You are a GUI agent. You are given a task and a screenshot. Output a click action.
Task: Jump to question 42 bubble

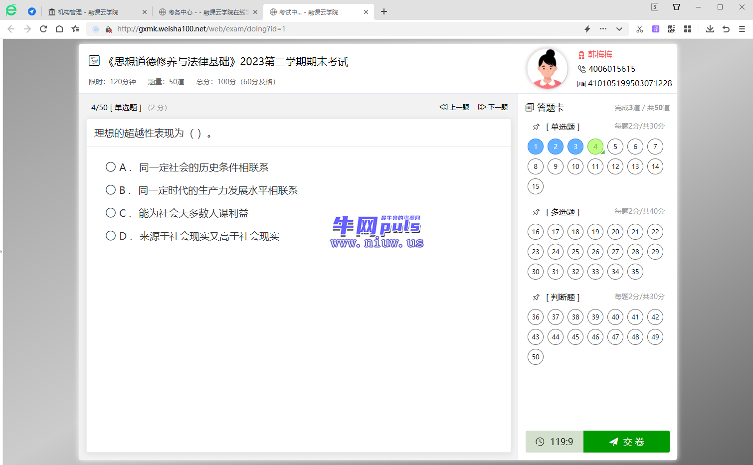[x=655, y=317]
